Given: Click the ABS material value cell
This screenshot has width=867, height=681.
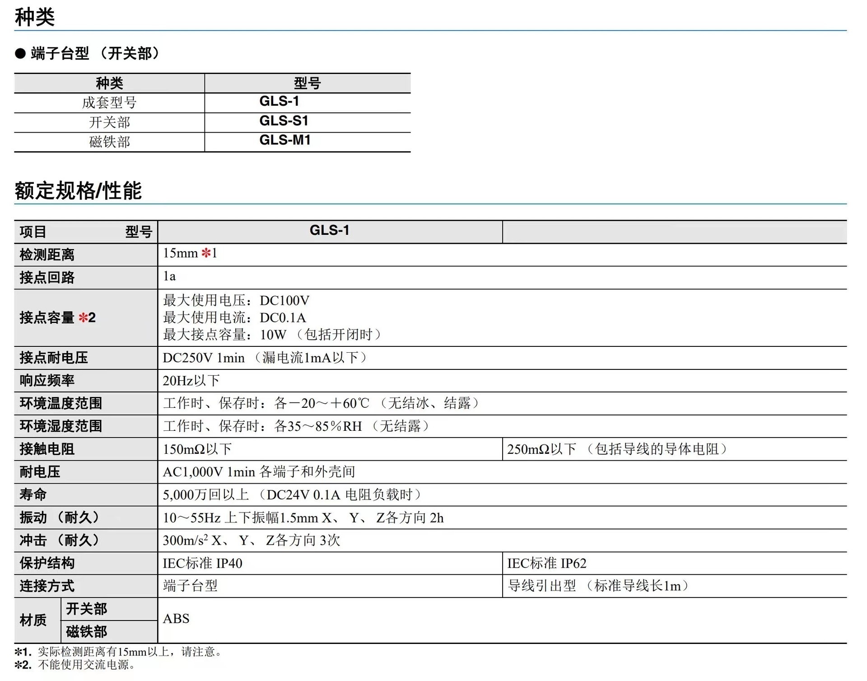Looking at the screenshot, I should pyautogui.click(x=176, y=619).
